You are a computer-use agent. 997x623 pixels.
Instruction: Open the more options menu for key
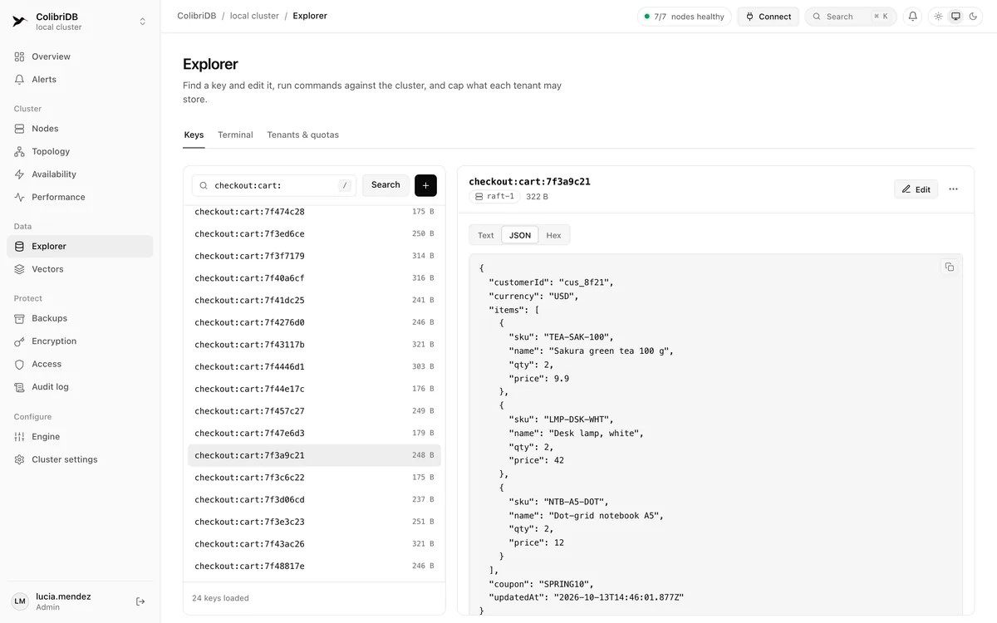pyautogui.click(x=953, y=189)
